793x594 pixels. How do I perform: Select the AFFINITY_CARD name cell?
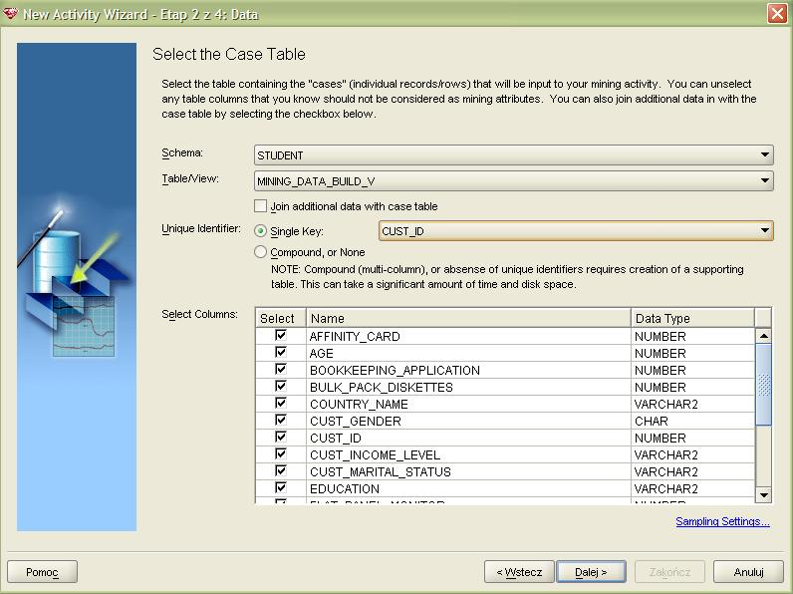point(468,336)
